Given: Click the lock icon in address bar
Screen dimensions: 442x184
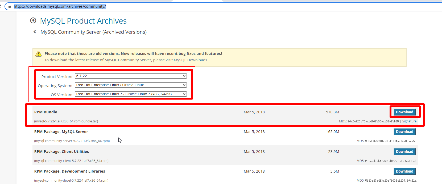Looking at the screenshot, I should click(10, 6).
